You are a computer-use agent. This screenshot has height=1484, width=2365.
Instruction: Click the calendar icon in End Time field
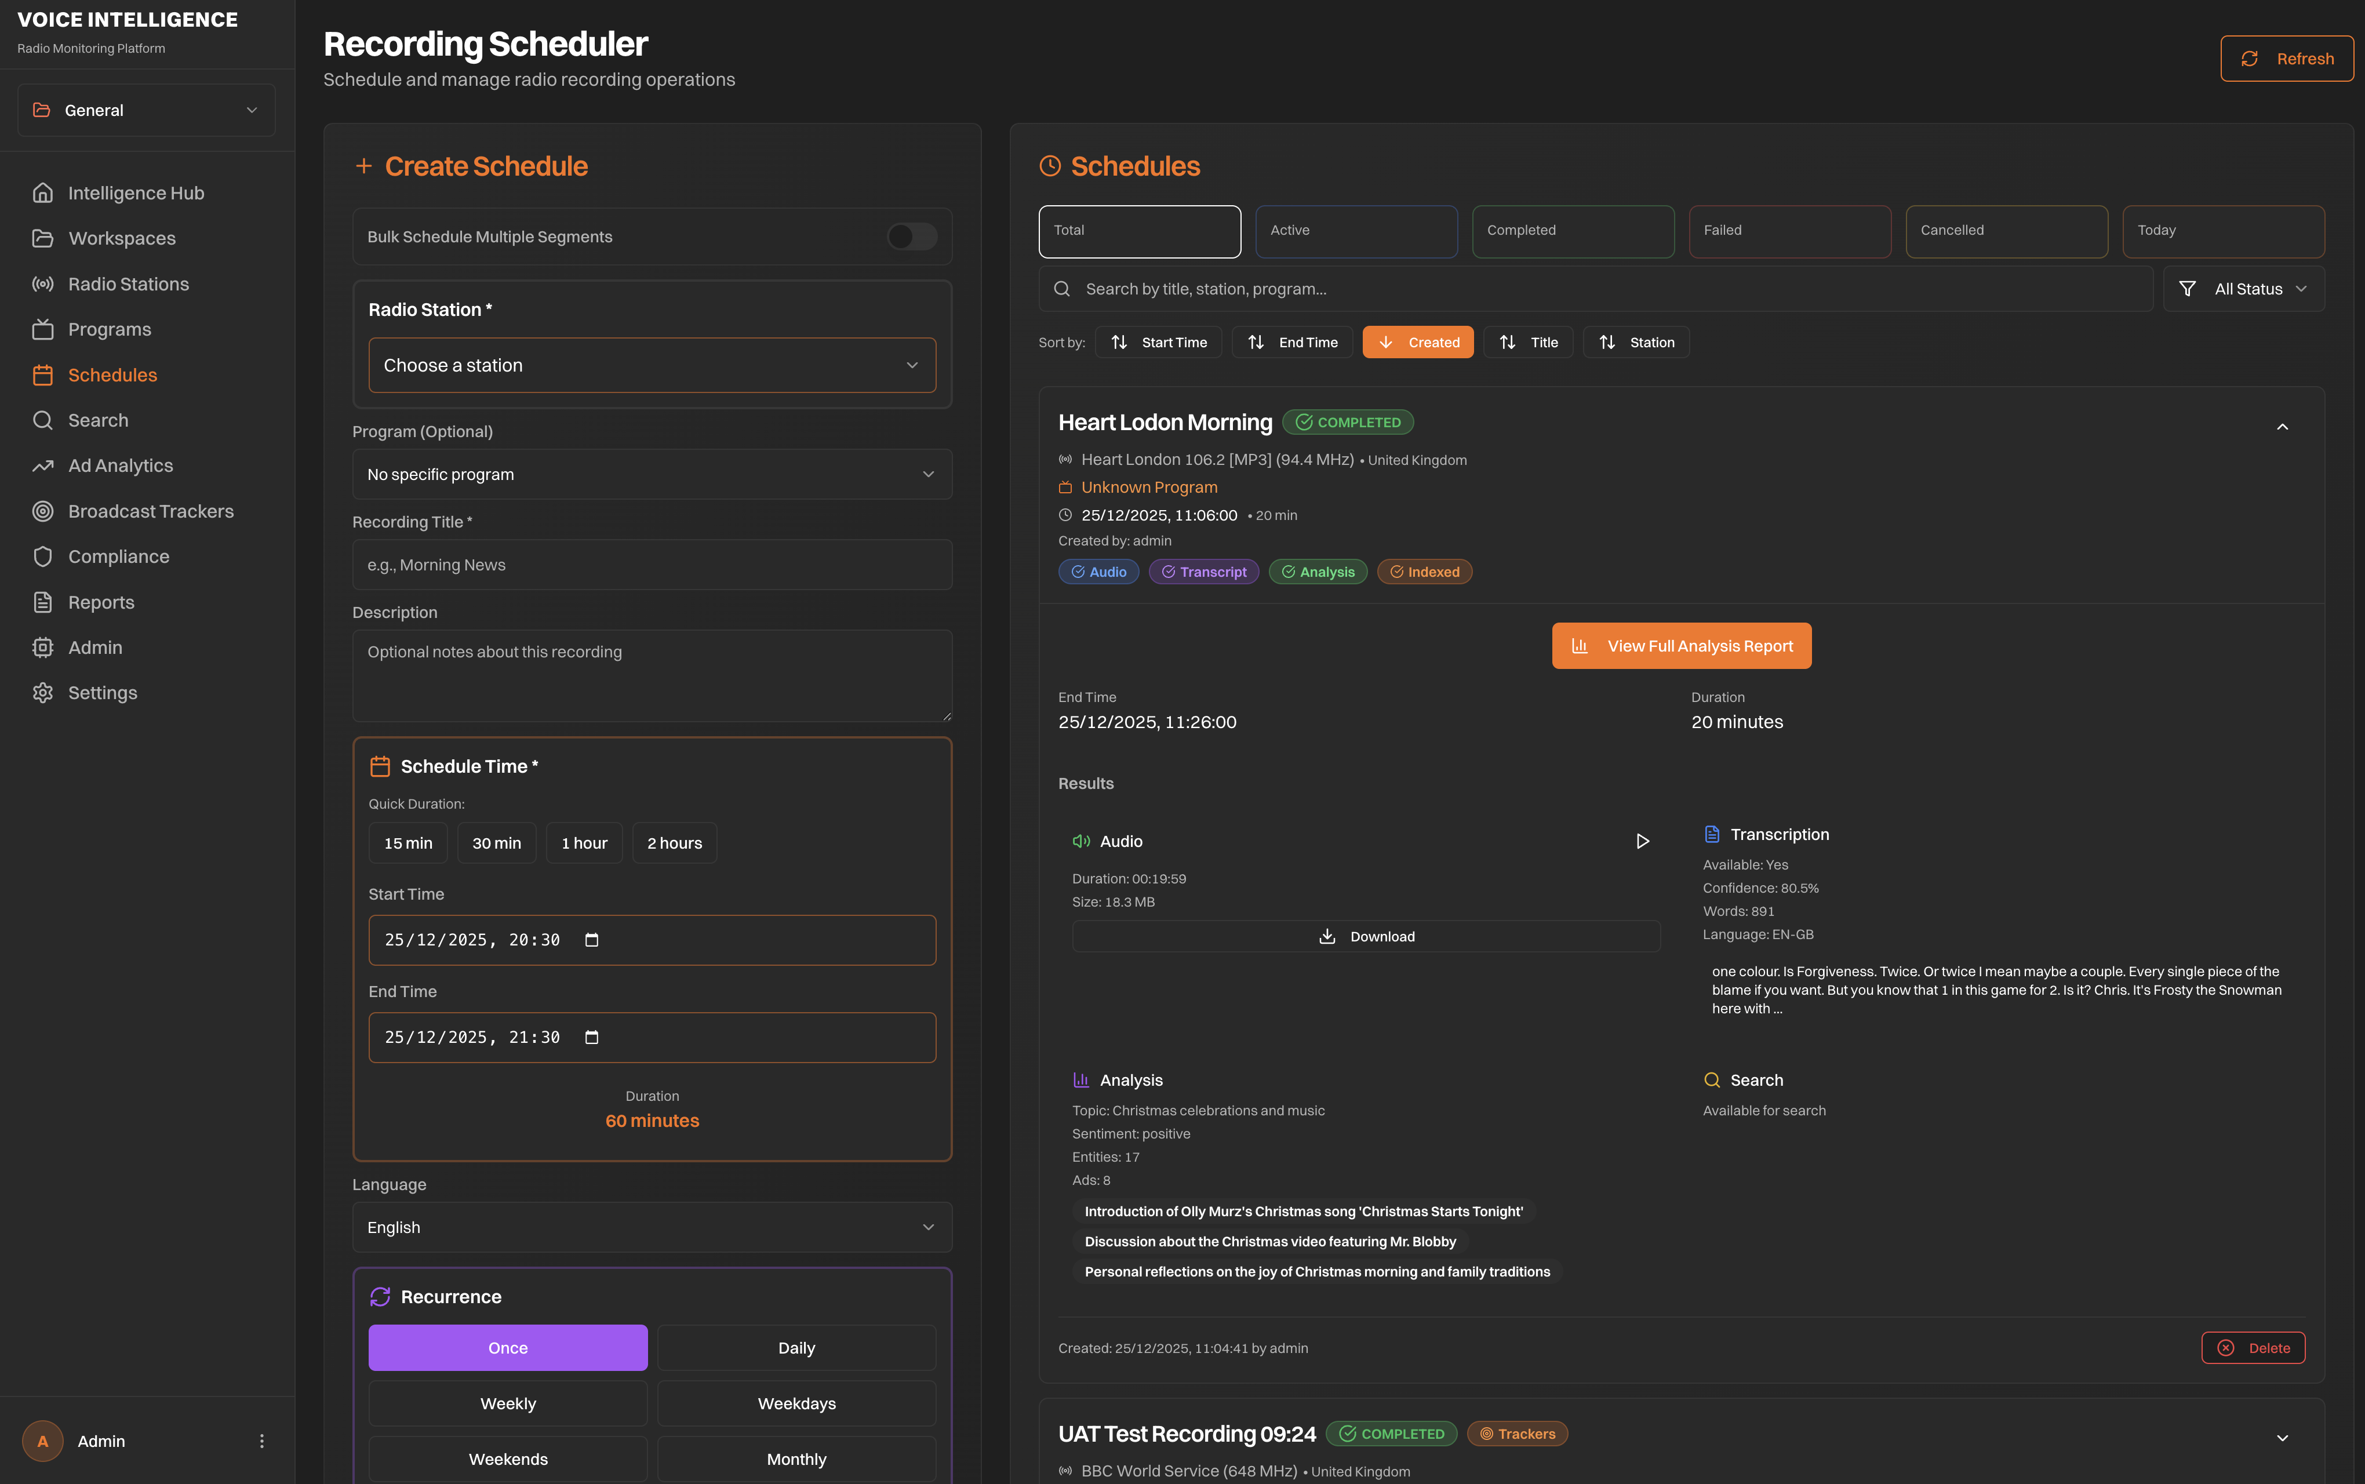592,1038
